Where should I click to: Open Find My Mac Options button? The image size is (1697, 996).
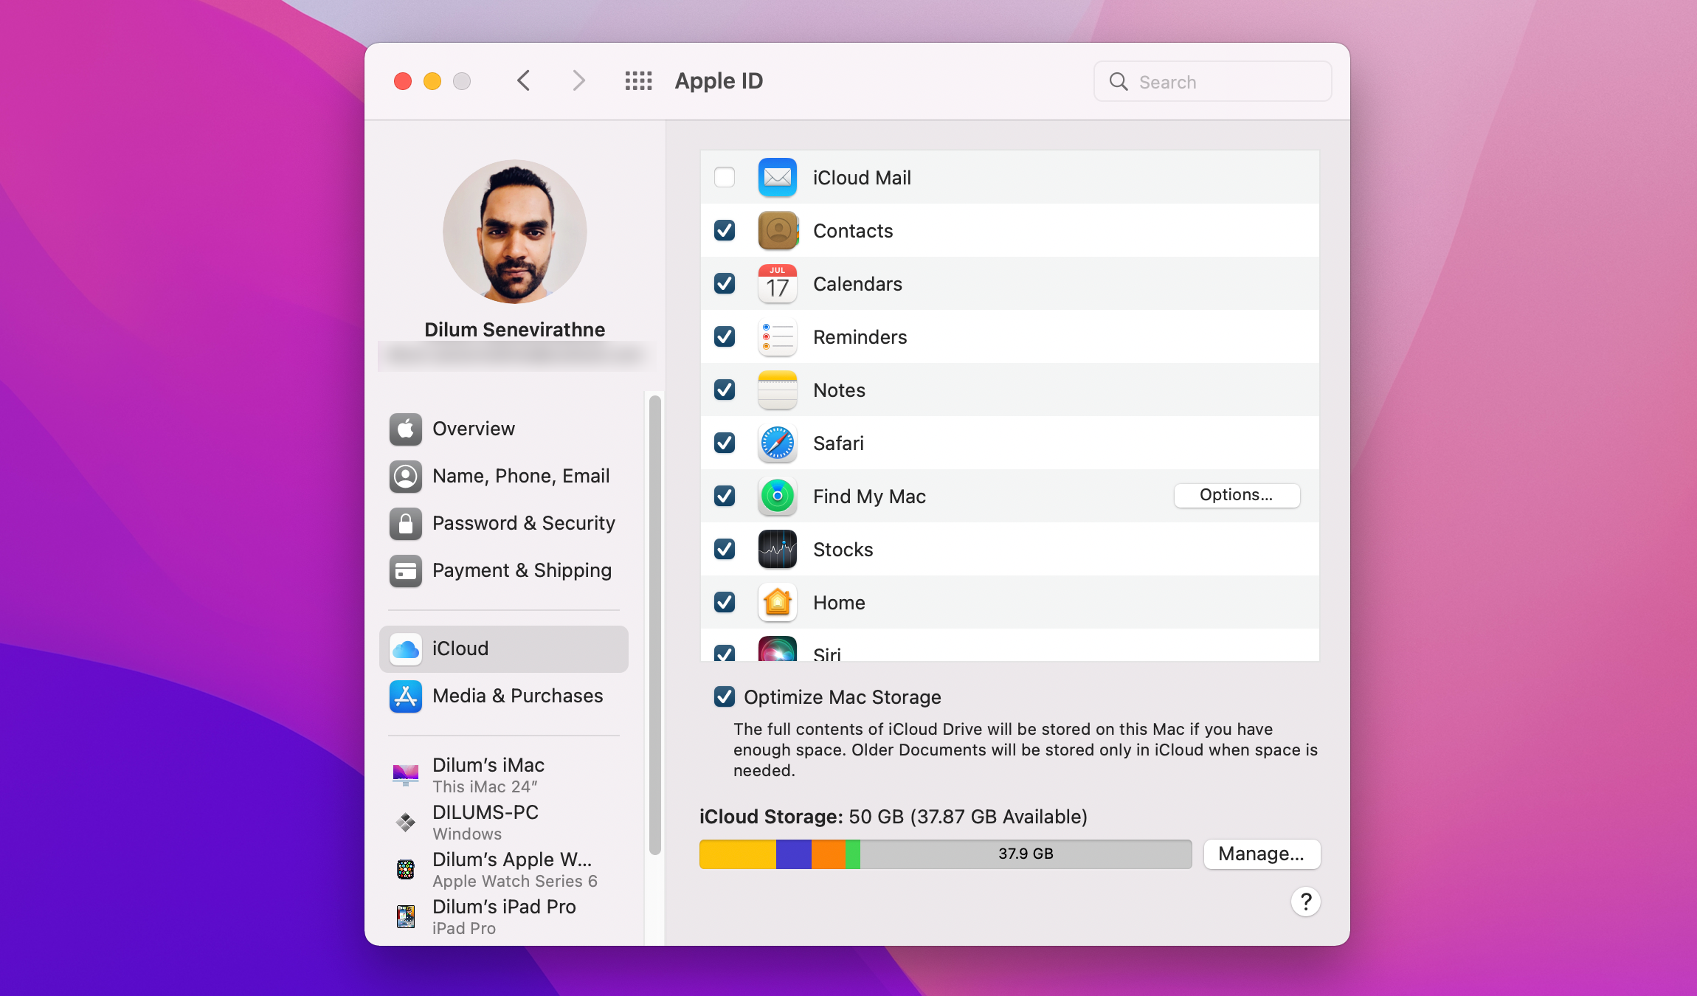pyautogui.click(x=1237, y=495)
